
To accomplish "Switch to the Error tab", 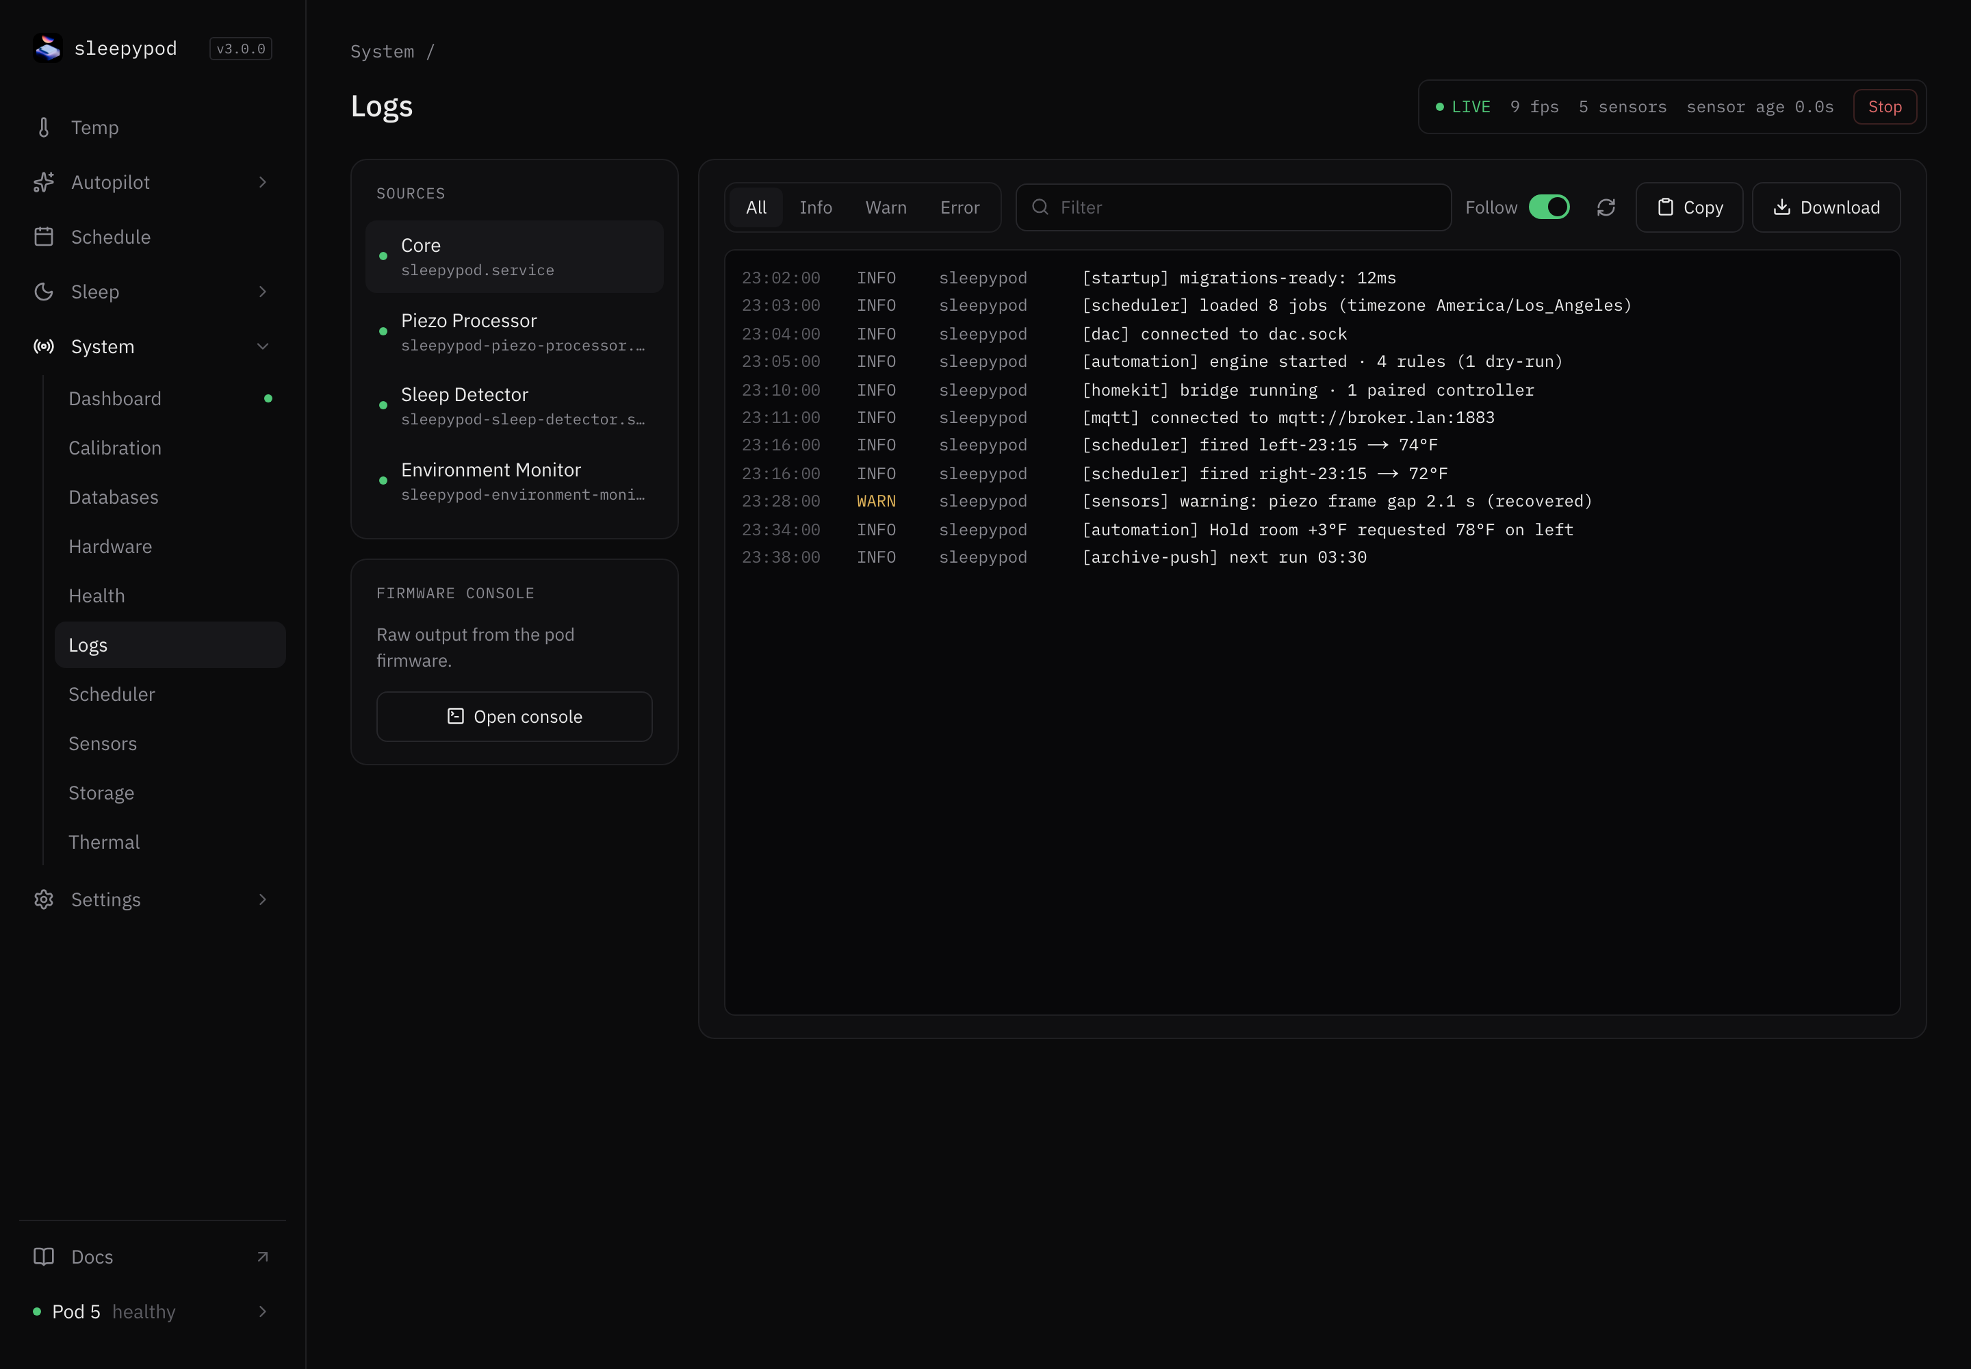I will [x=959, y=207].
